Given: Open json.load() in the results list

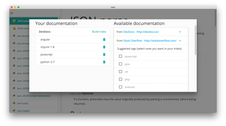Looking at the screenshot, I should click(x=34, y=103).
